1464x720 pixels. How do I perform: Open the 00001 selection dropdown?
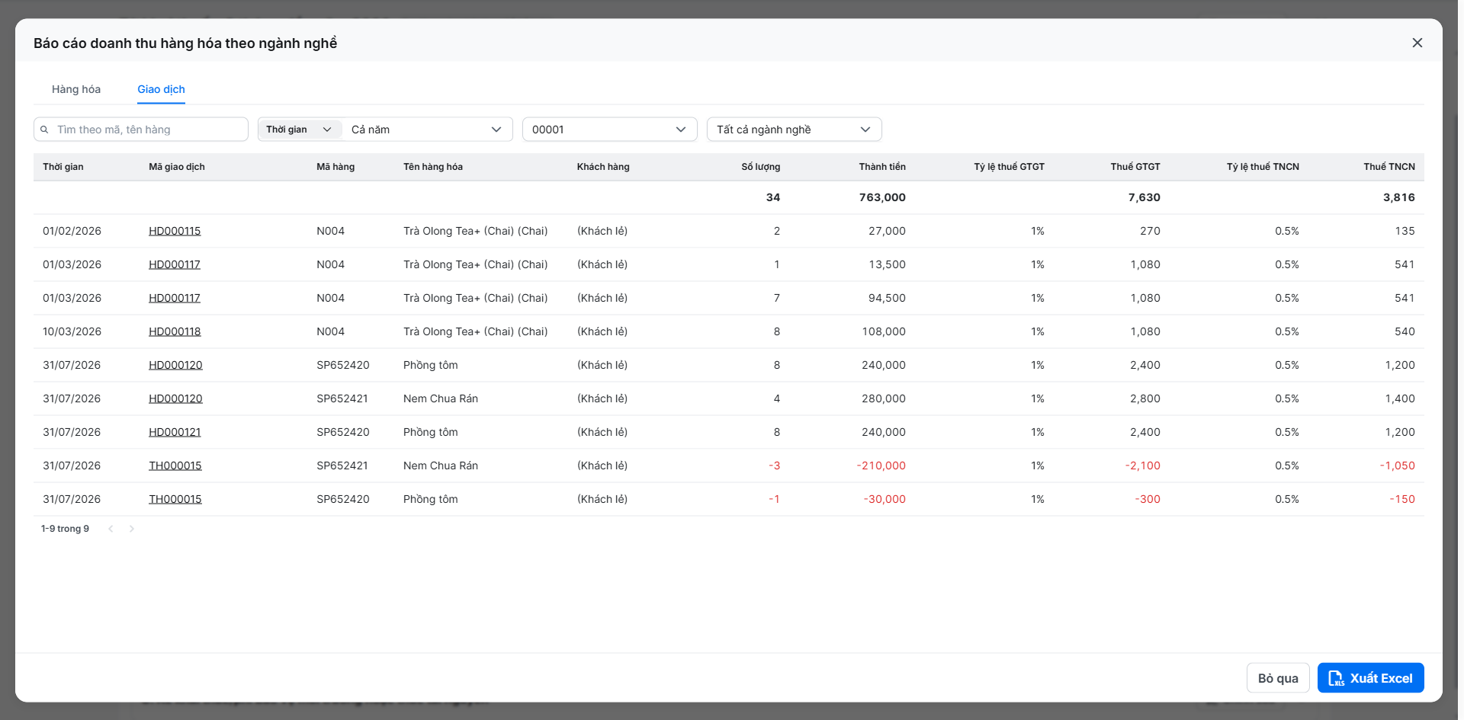[x=610, y=130]
